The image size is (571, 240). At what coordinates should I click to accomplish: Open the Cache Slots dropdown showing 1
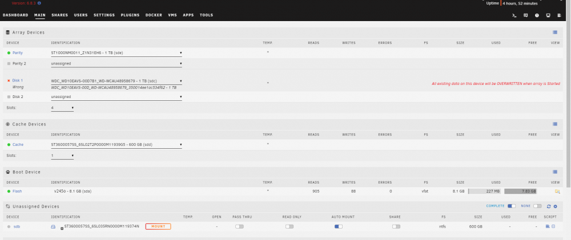[62, 156]
